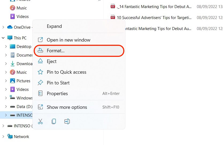Viewport: 223px width, 145px height.
Task: Select Open in new window
Action: [68, 40]
